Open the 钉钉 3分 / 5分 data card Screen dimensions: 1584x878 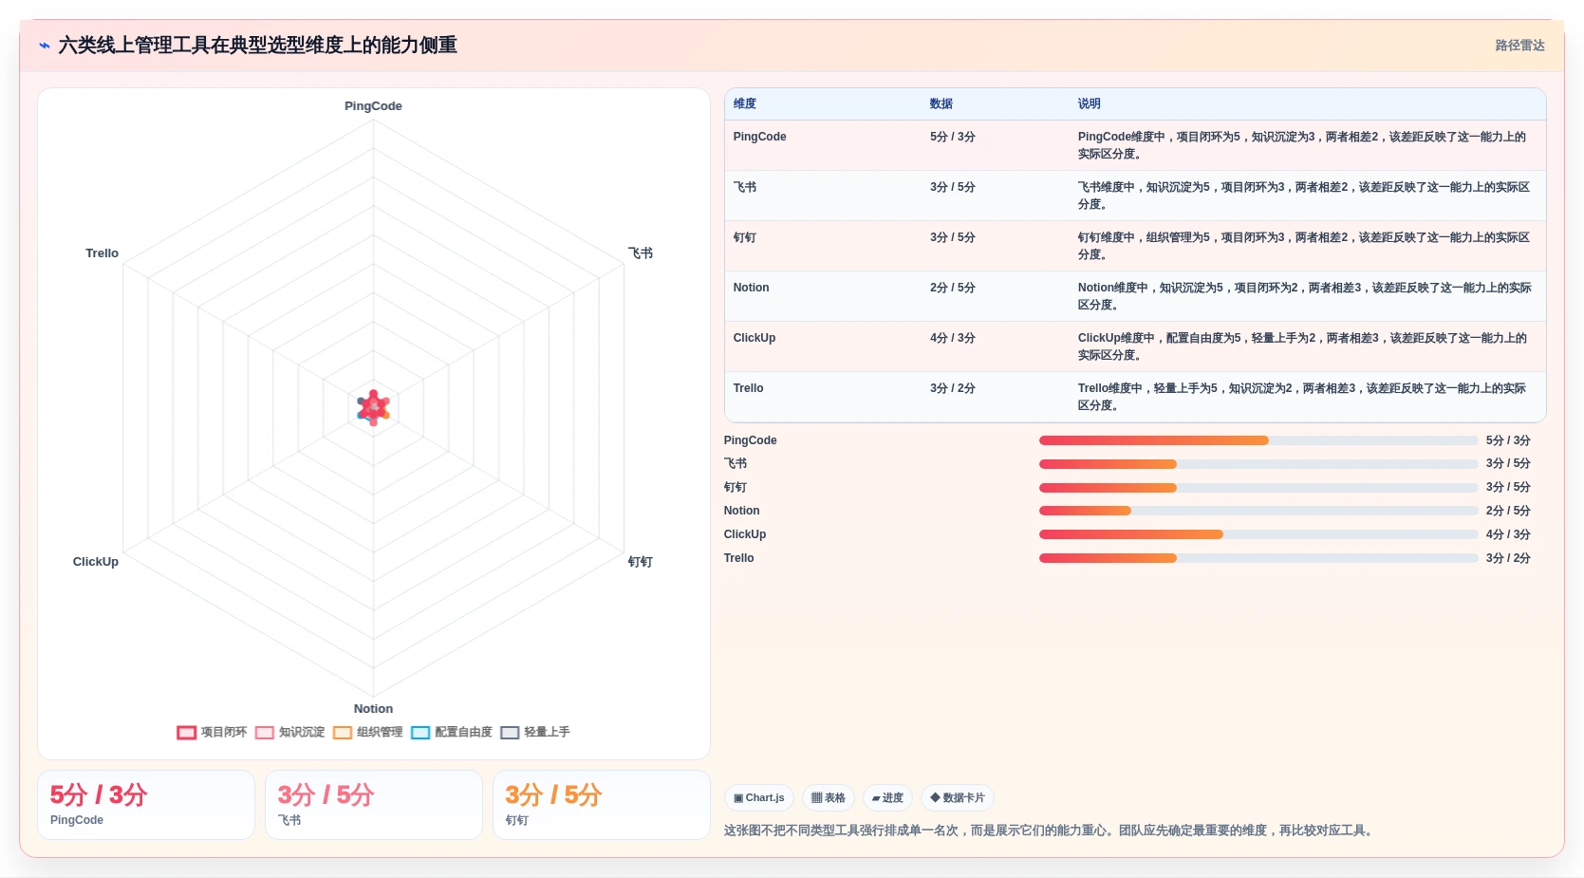(x=602, y=805)
